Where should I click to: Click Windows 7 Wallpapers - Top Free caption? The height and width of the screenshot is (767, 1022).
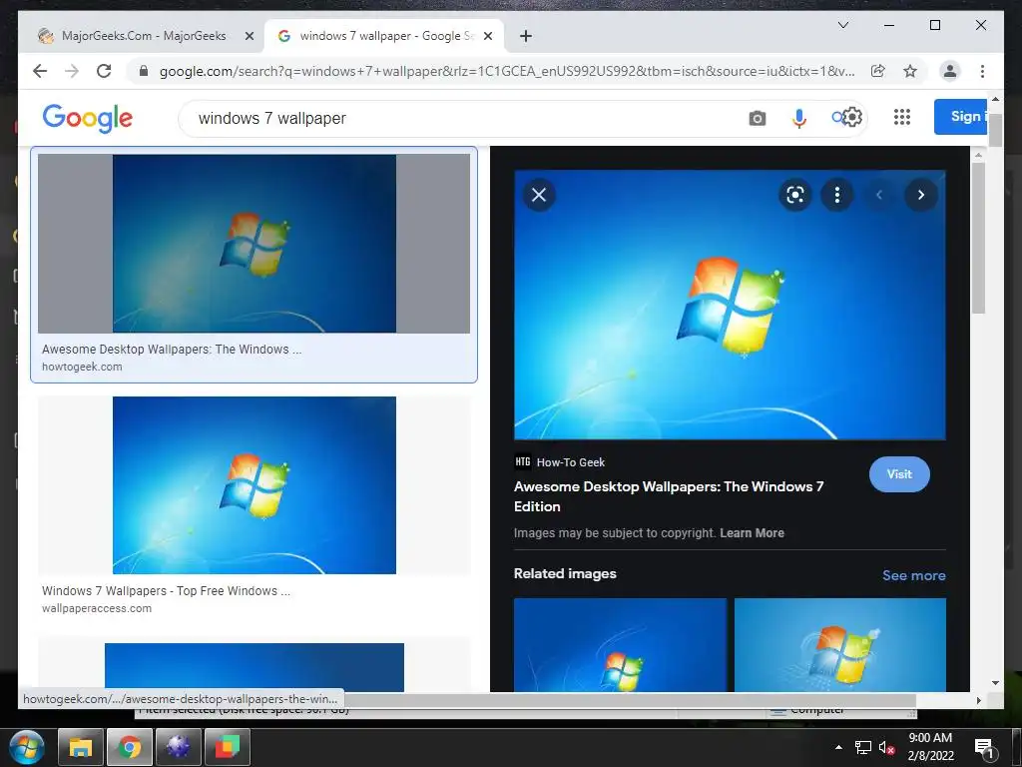tap(166, 591)
